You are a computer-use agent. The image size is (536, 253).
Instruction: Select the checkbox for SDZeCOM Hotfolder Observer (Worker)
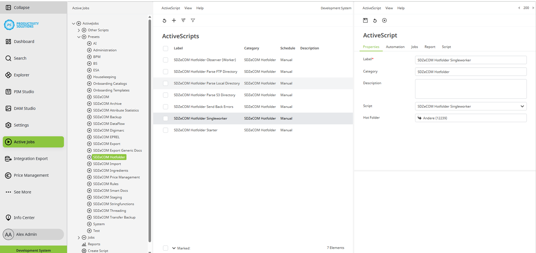(x=165, y=60)
